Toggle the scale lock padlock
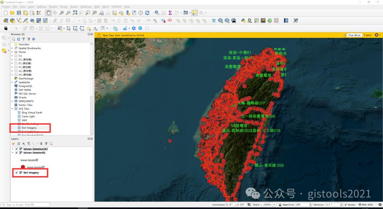The height and width of the screenshot is (209, 383). (280, 205)
